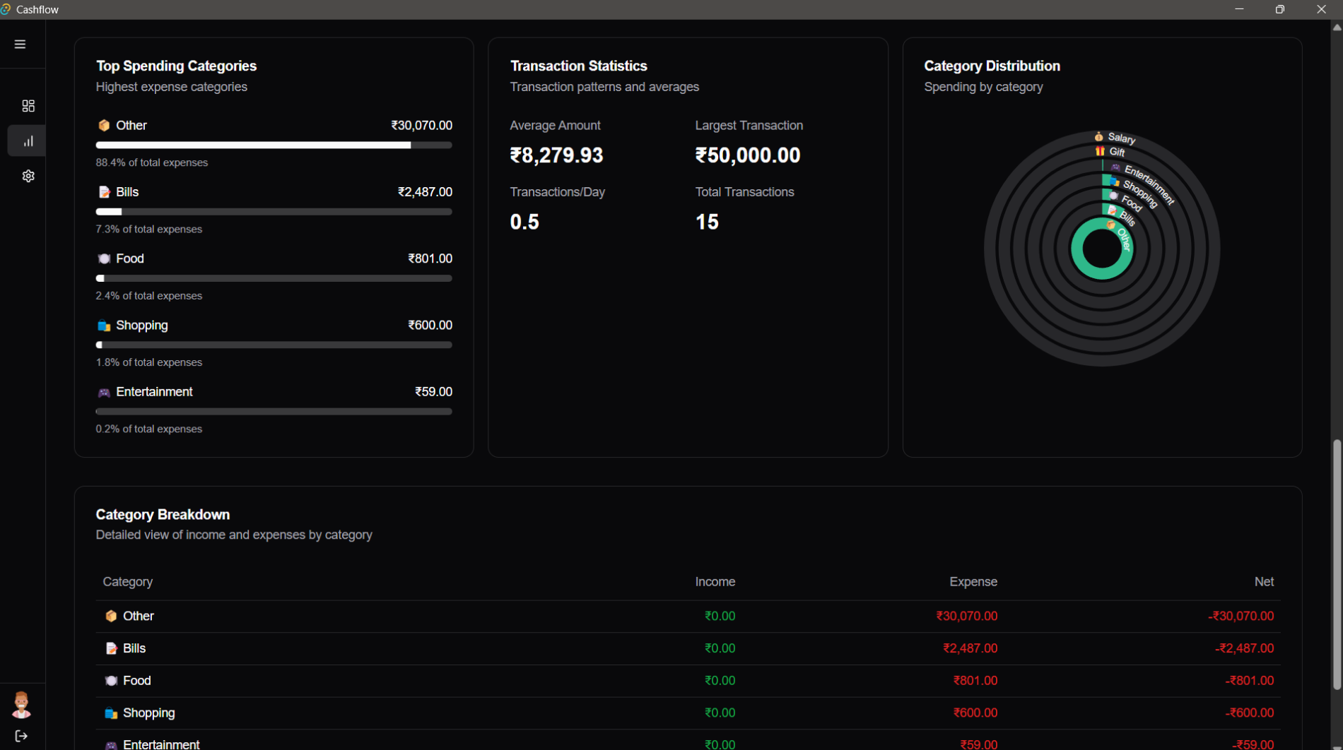Click the Other category box icon in top spending
The width and height of the screenshot is (1343, 750).
pos(104,126)
